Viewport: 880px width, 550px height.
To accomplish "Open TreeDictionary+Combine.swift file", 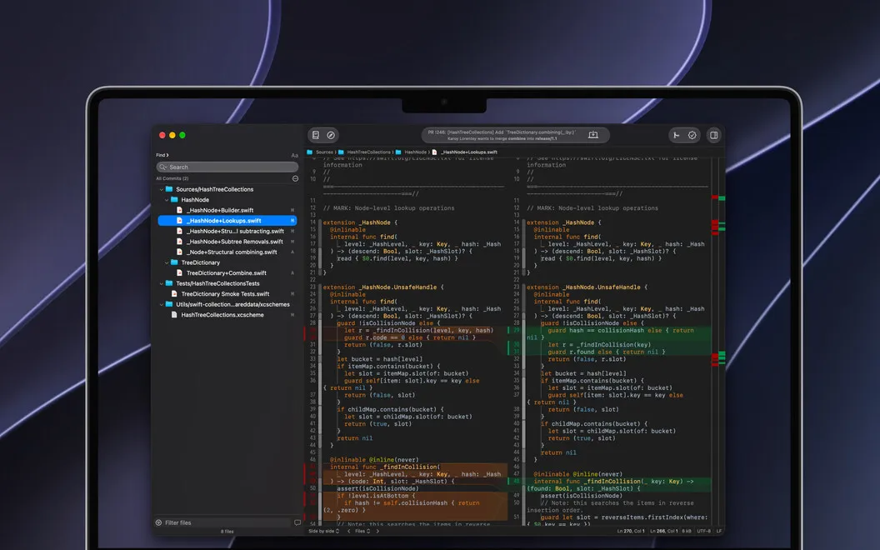I will point(227,273).
